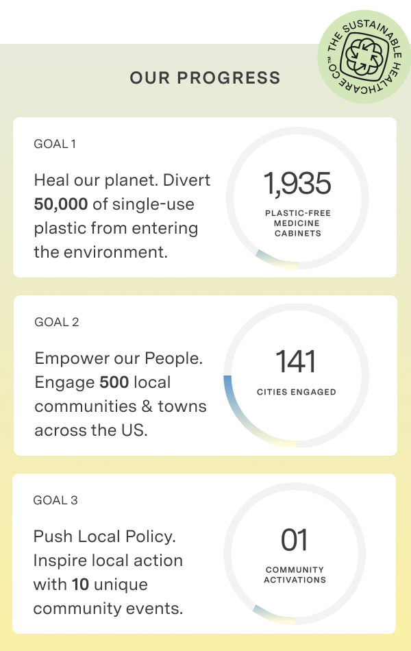
Task: Click the Community Activations caption
Action: (x=295, y=575)
